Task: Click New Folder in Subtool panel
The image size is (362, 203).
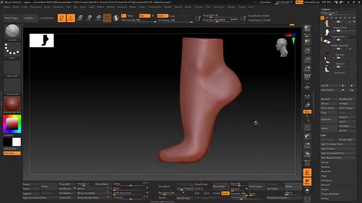Action: point(329,90)
